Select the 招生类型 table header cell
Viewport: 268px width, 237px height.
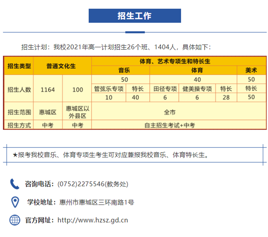19,66
